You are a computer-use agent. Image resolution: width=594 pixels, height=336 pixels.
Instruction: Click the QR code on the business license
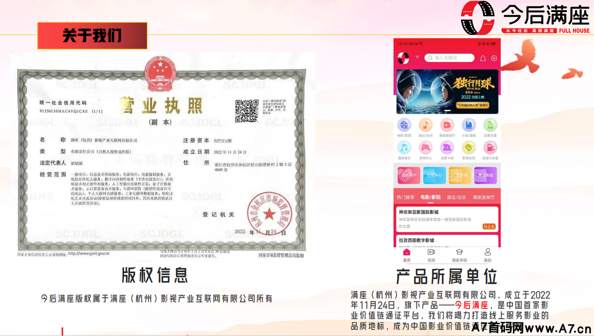247,111
